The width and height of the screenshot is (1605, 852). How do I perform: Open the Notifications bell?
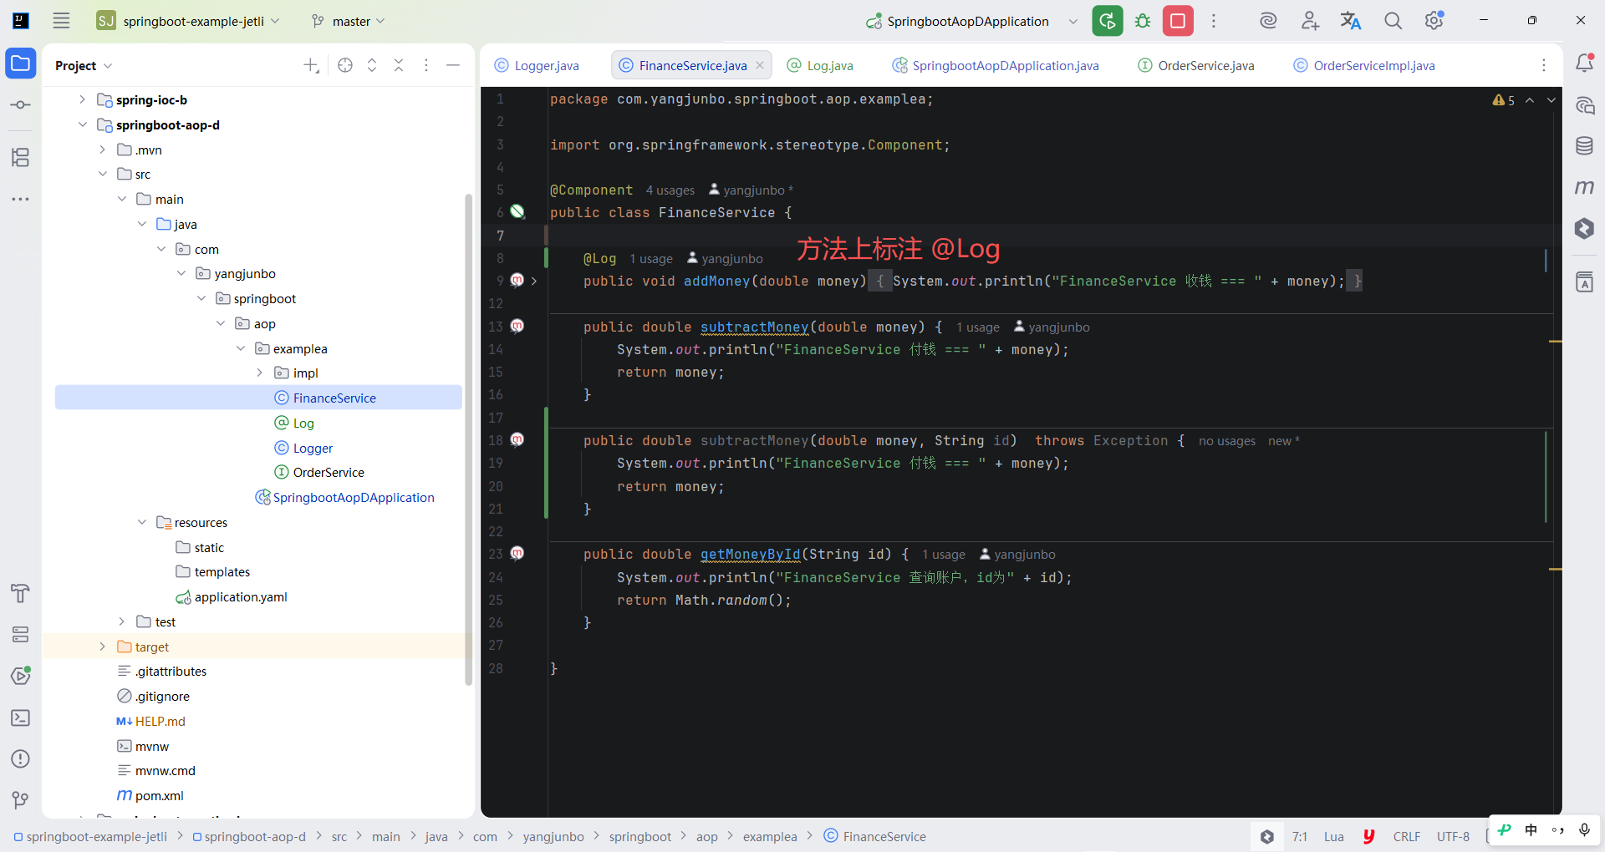pyautogui.click(x=1584, y=63)
